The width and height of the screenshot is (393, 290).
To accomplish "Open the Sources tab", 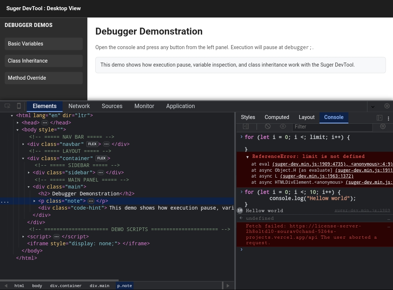I will (x=112, y=106).
